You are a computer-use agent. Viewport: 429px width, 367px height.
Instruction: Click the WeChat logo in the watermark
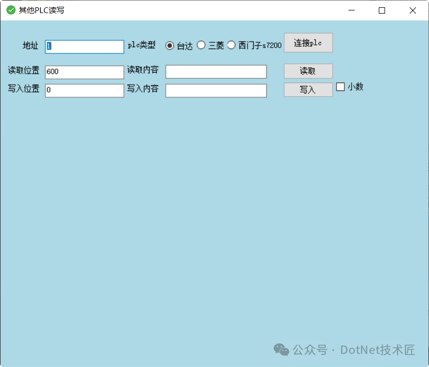point(281,350)
